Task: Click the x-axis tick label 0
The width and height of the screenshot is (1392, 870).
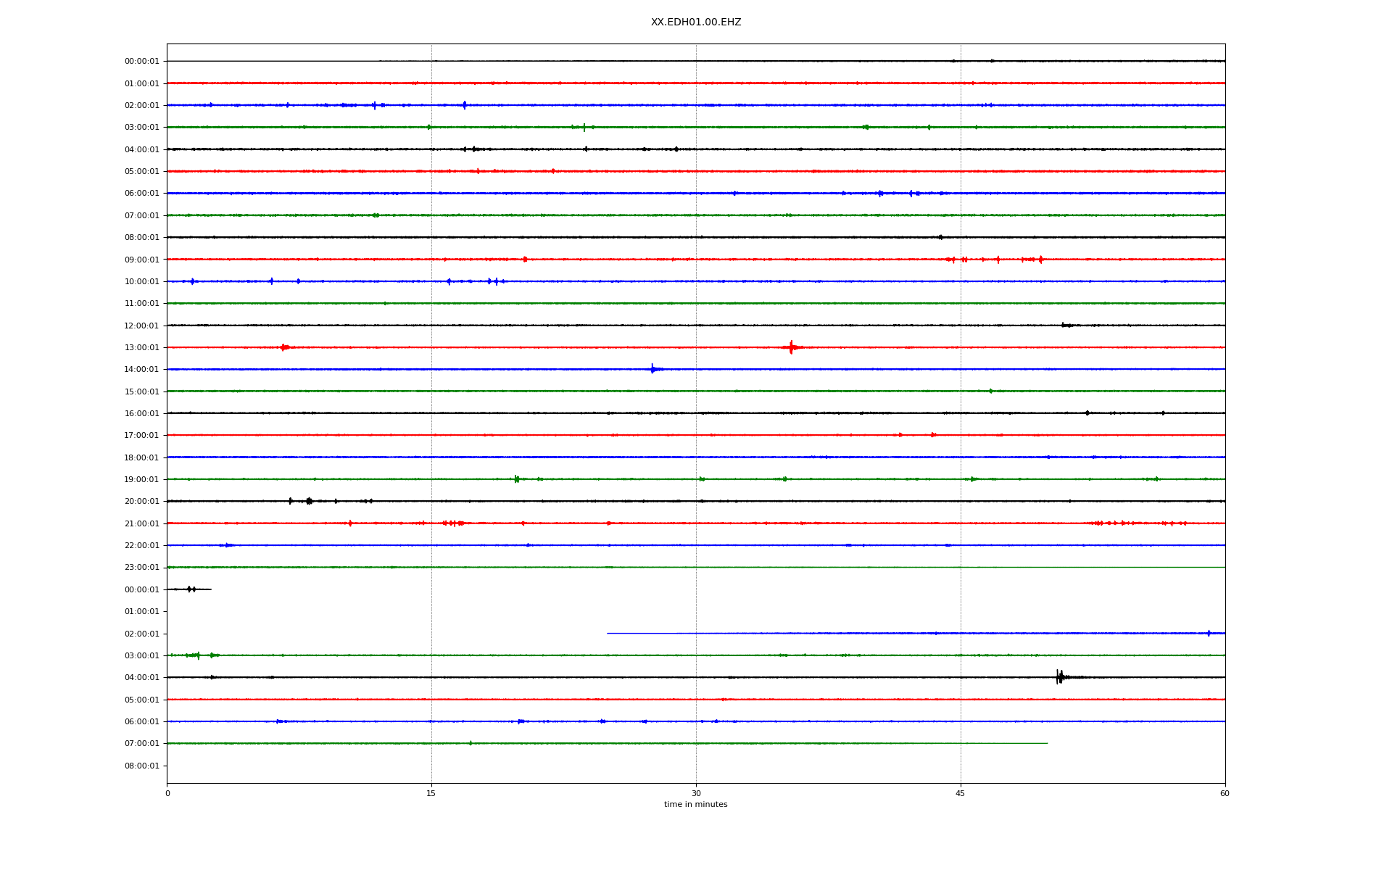Action: pyautogui.click(x=167, y=793)
